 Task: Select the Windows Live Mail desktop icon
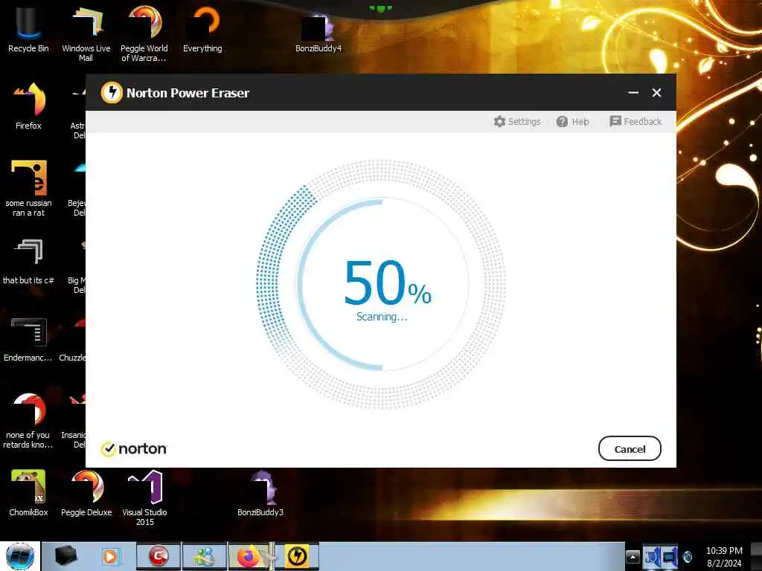point(86,34)
